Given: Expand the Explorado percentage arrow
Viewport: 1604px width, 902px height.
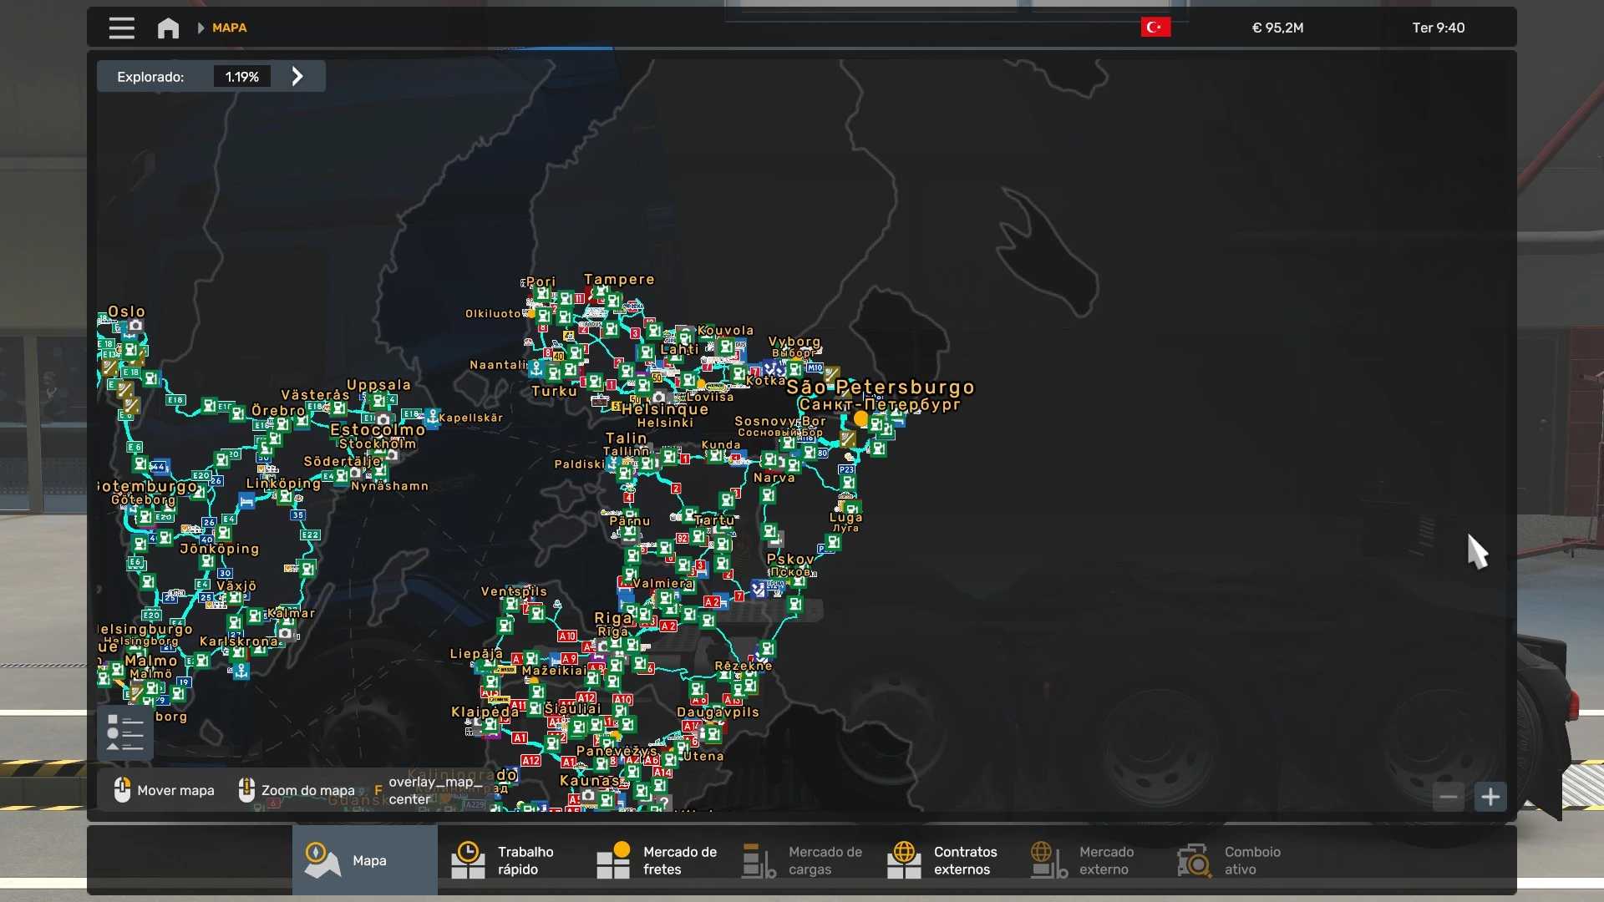Looking at the screenshot, I should [x=297, y=77].
